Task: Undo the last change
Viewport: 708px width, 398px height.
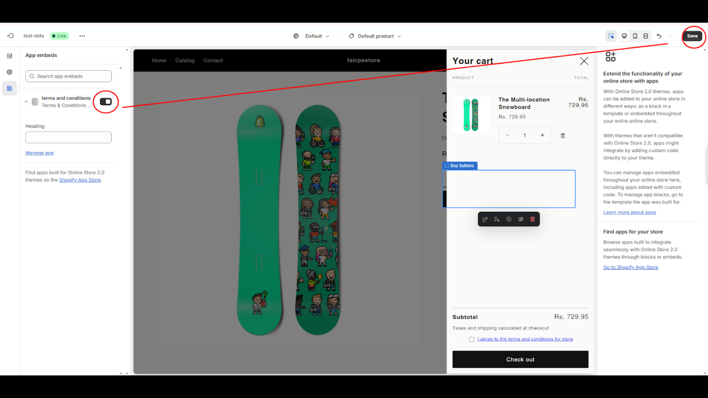Action: pyautogui.click(x=659, y=36)
